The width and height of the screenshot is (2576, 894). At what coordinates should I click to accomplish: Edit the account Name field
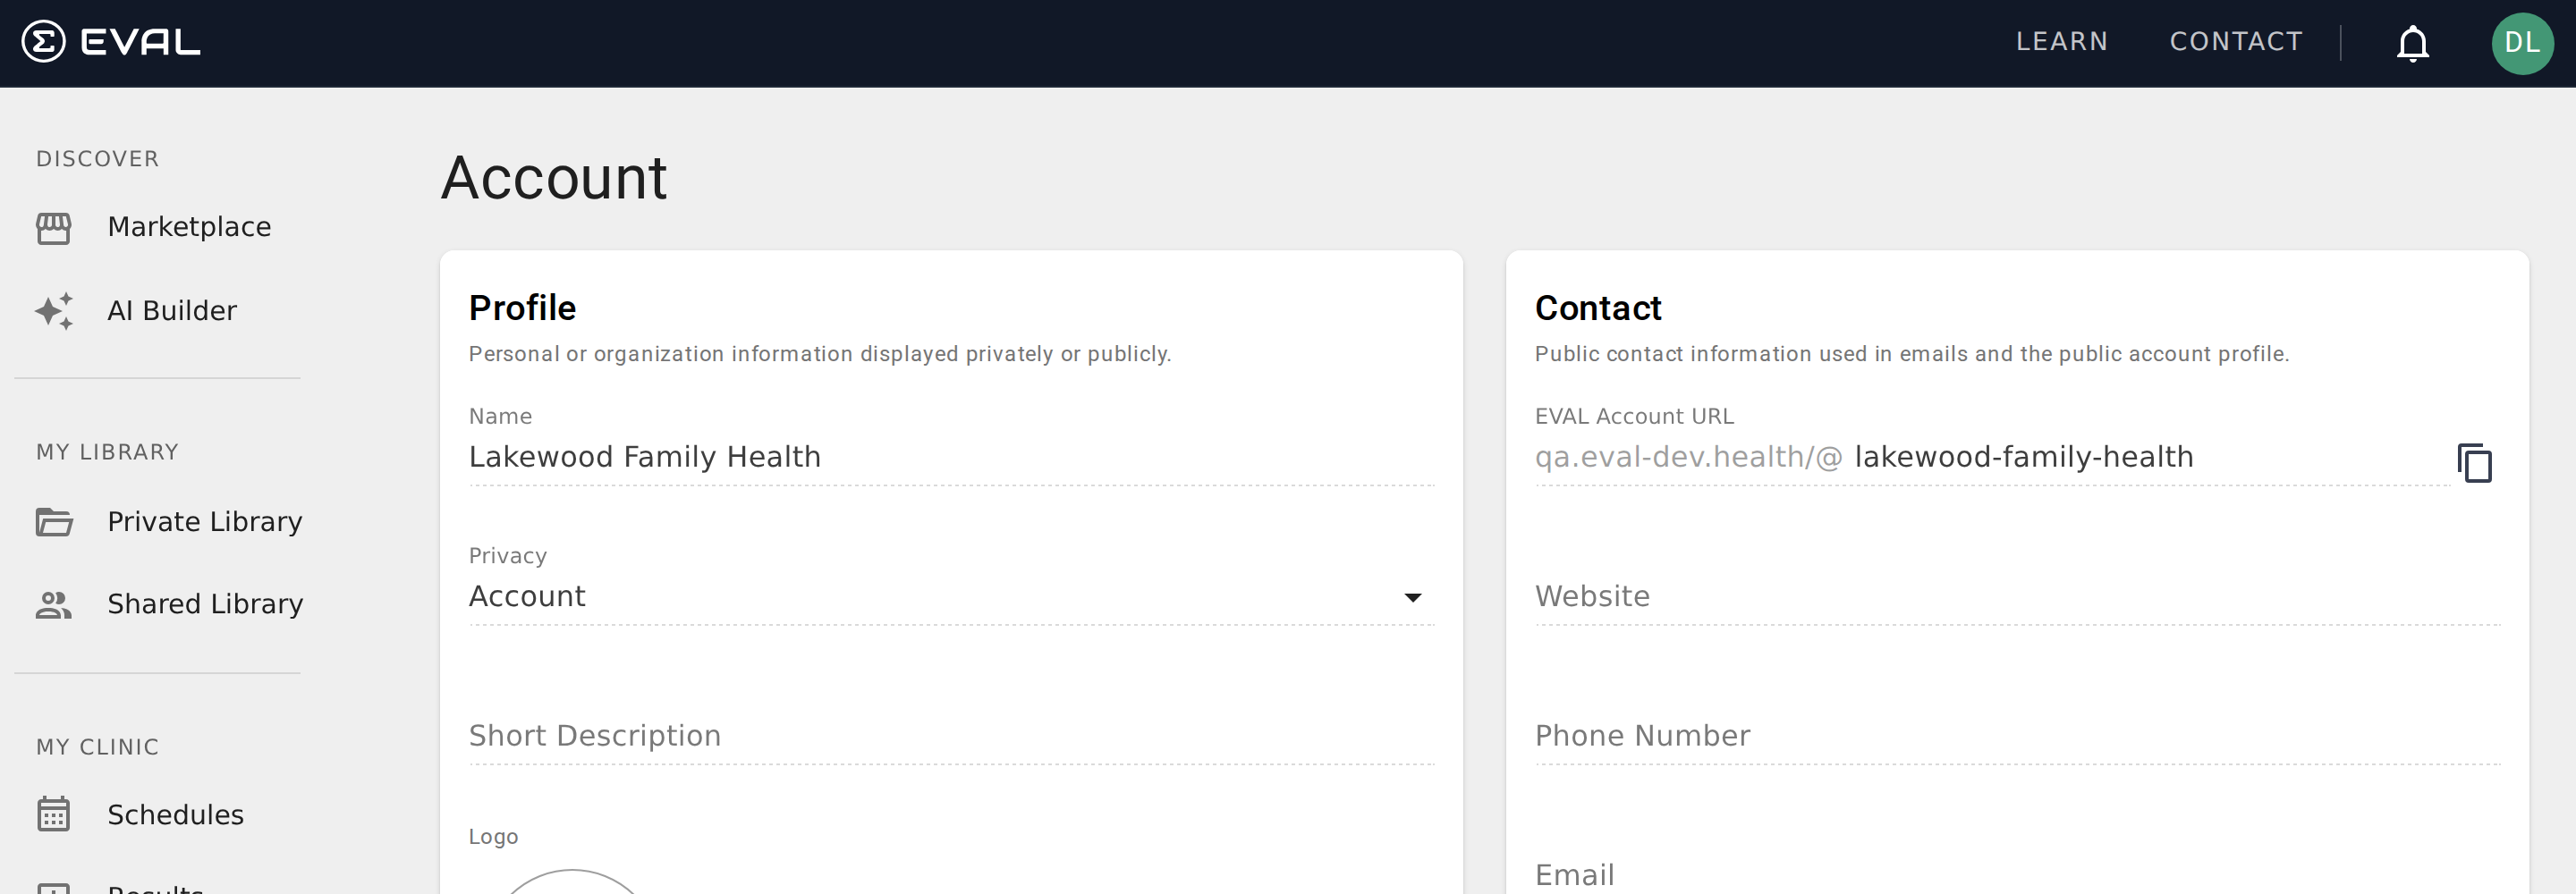[950, 456]
